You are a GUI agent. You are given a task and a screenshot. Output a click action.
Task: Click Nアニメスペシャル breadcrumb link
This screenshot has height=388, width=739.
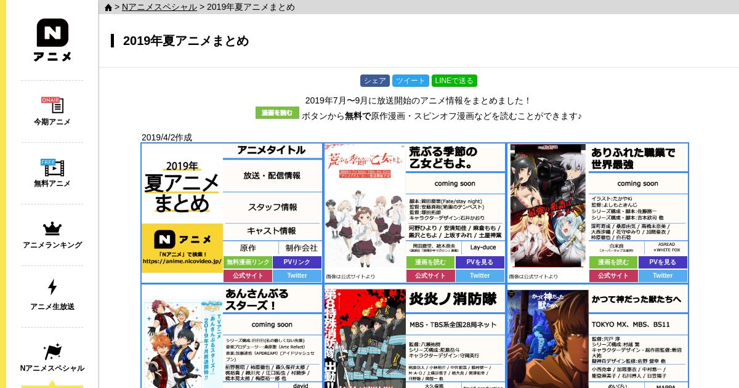click(x=159, y=7)
